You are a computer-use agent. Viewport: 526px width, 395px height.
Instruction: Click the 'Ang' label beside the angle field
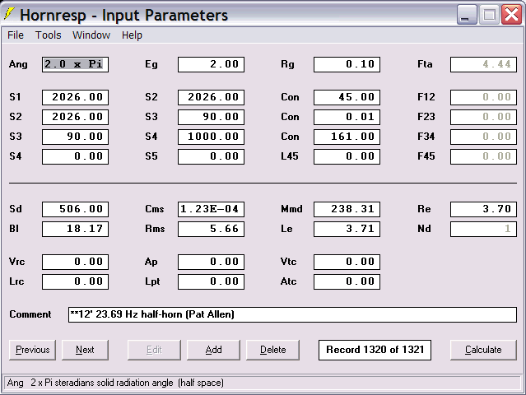pyautogui.click(x=18, y=64)
